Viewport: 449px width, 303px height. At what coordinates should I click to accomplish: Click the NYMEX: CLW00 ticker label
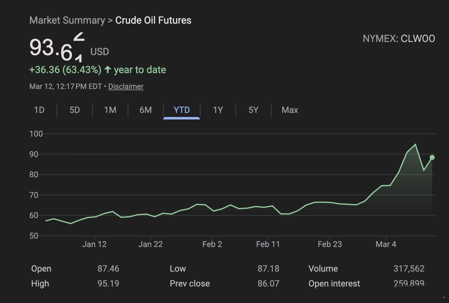point(399,39)
